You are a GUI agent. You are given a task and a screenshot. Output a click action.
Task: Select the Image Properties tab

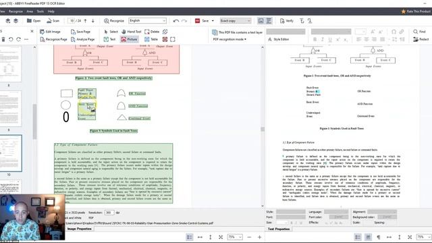pyautogui.click(x=80, y=229)
